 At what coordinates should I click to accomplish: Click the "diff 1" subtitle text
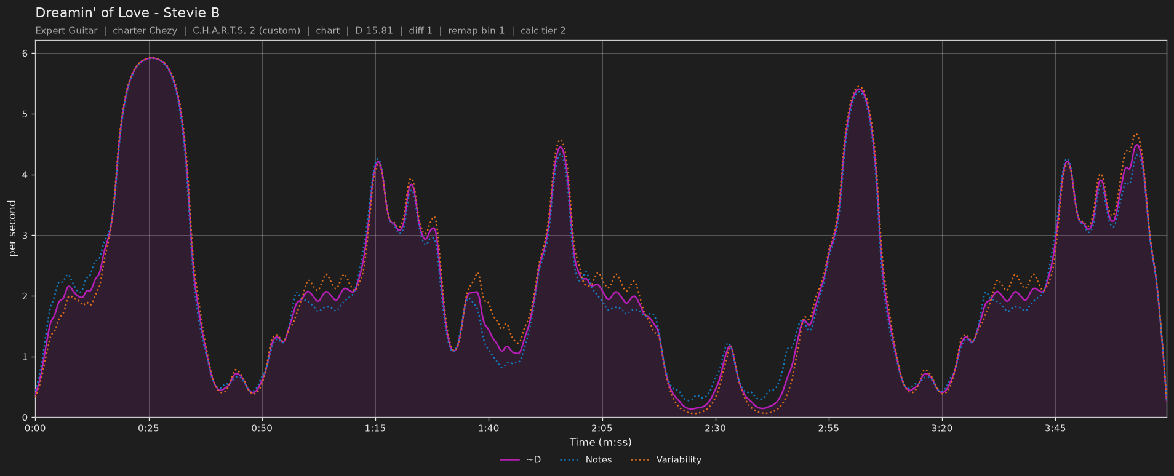421,31
